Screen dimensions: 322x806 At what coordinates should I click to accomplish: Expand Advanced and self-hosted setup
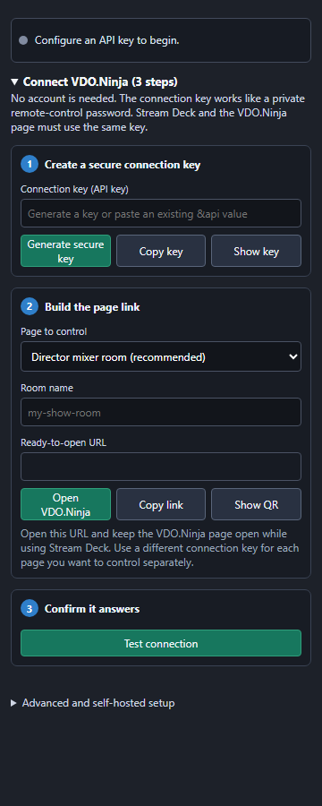click(93, 703)
